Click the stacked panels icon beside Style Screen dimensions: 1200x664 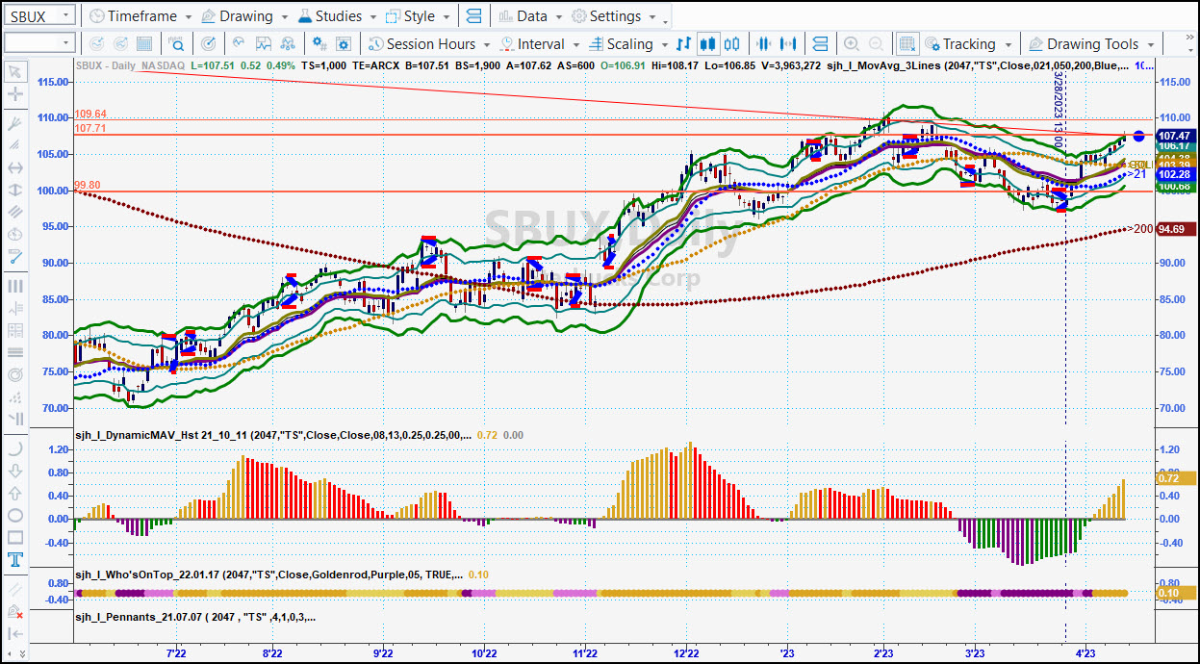pyautogui.click(x=473, y=16)
